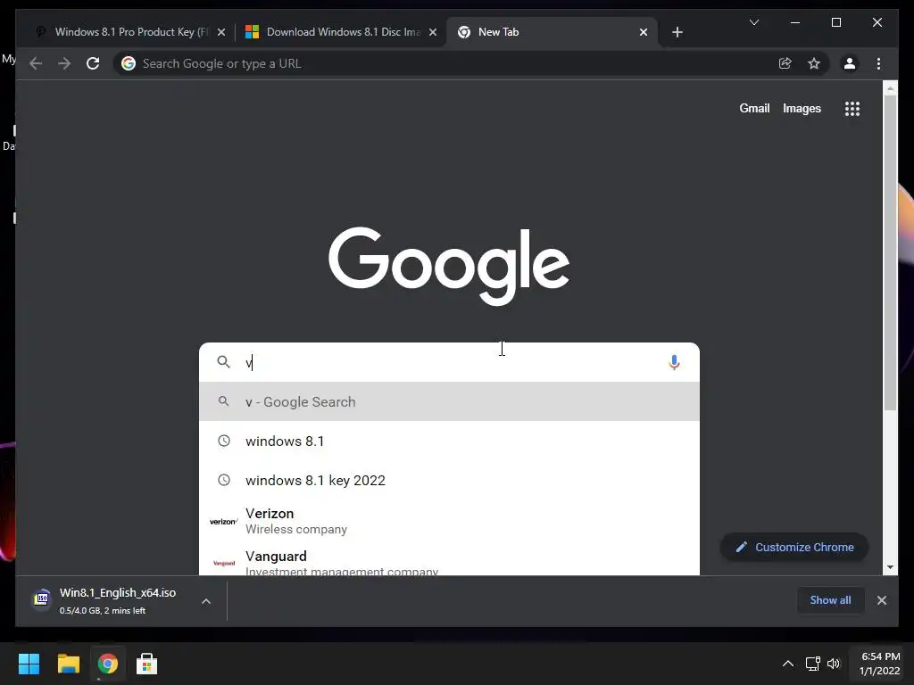
Task: Click the Customize Chrome button
Action: 794,547
